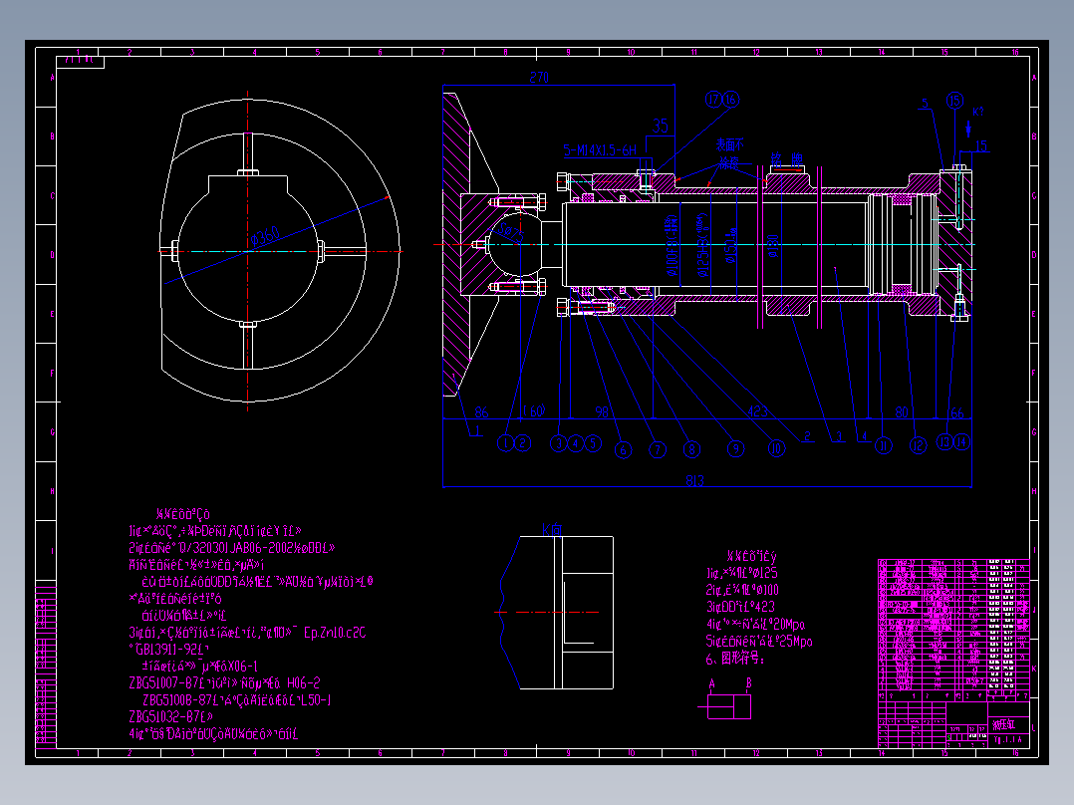Select part balloon 17
The image size is (1074, 805).
[713, 100]
